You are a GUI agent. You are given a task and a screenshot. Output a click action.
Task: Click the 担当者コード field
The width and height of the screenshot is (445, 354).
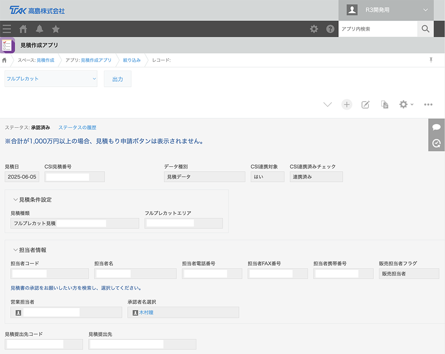pyautogui.click(x=50, y=274)
